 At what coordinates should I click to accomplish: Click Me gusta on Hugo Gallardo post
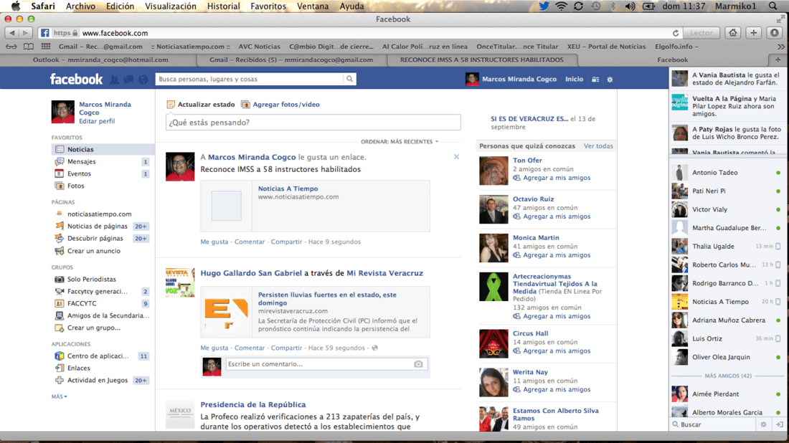tap(214, 348)
